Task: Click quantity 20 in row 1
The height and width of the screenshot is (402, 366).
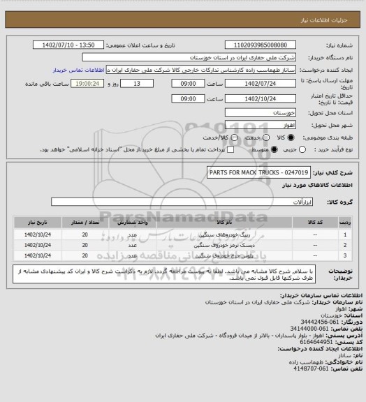Action: [x=85, y=234]
